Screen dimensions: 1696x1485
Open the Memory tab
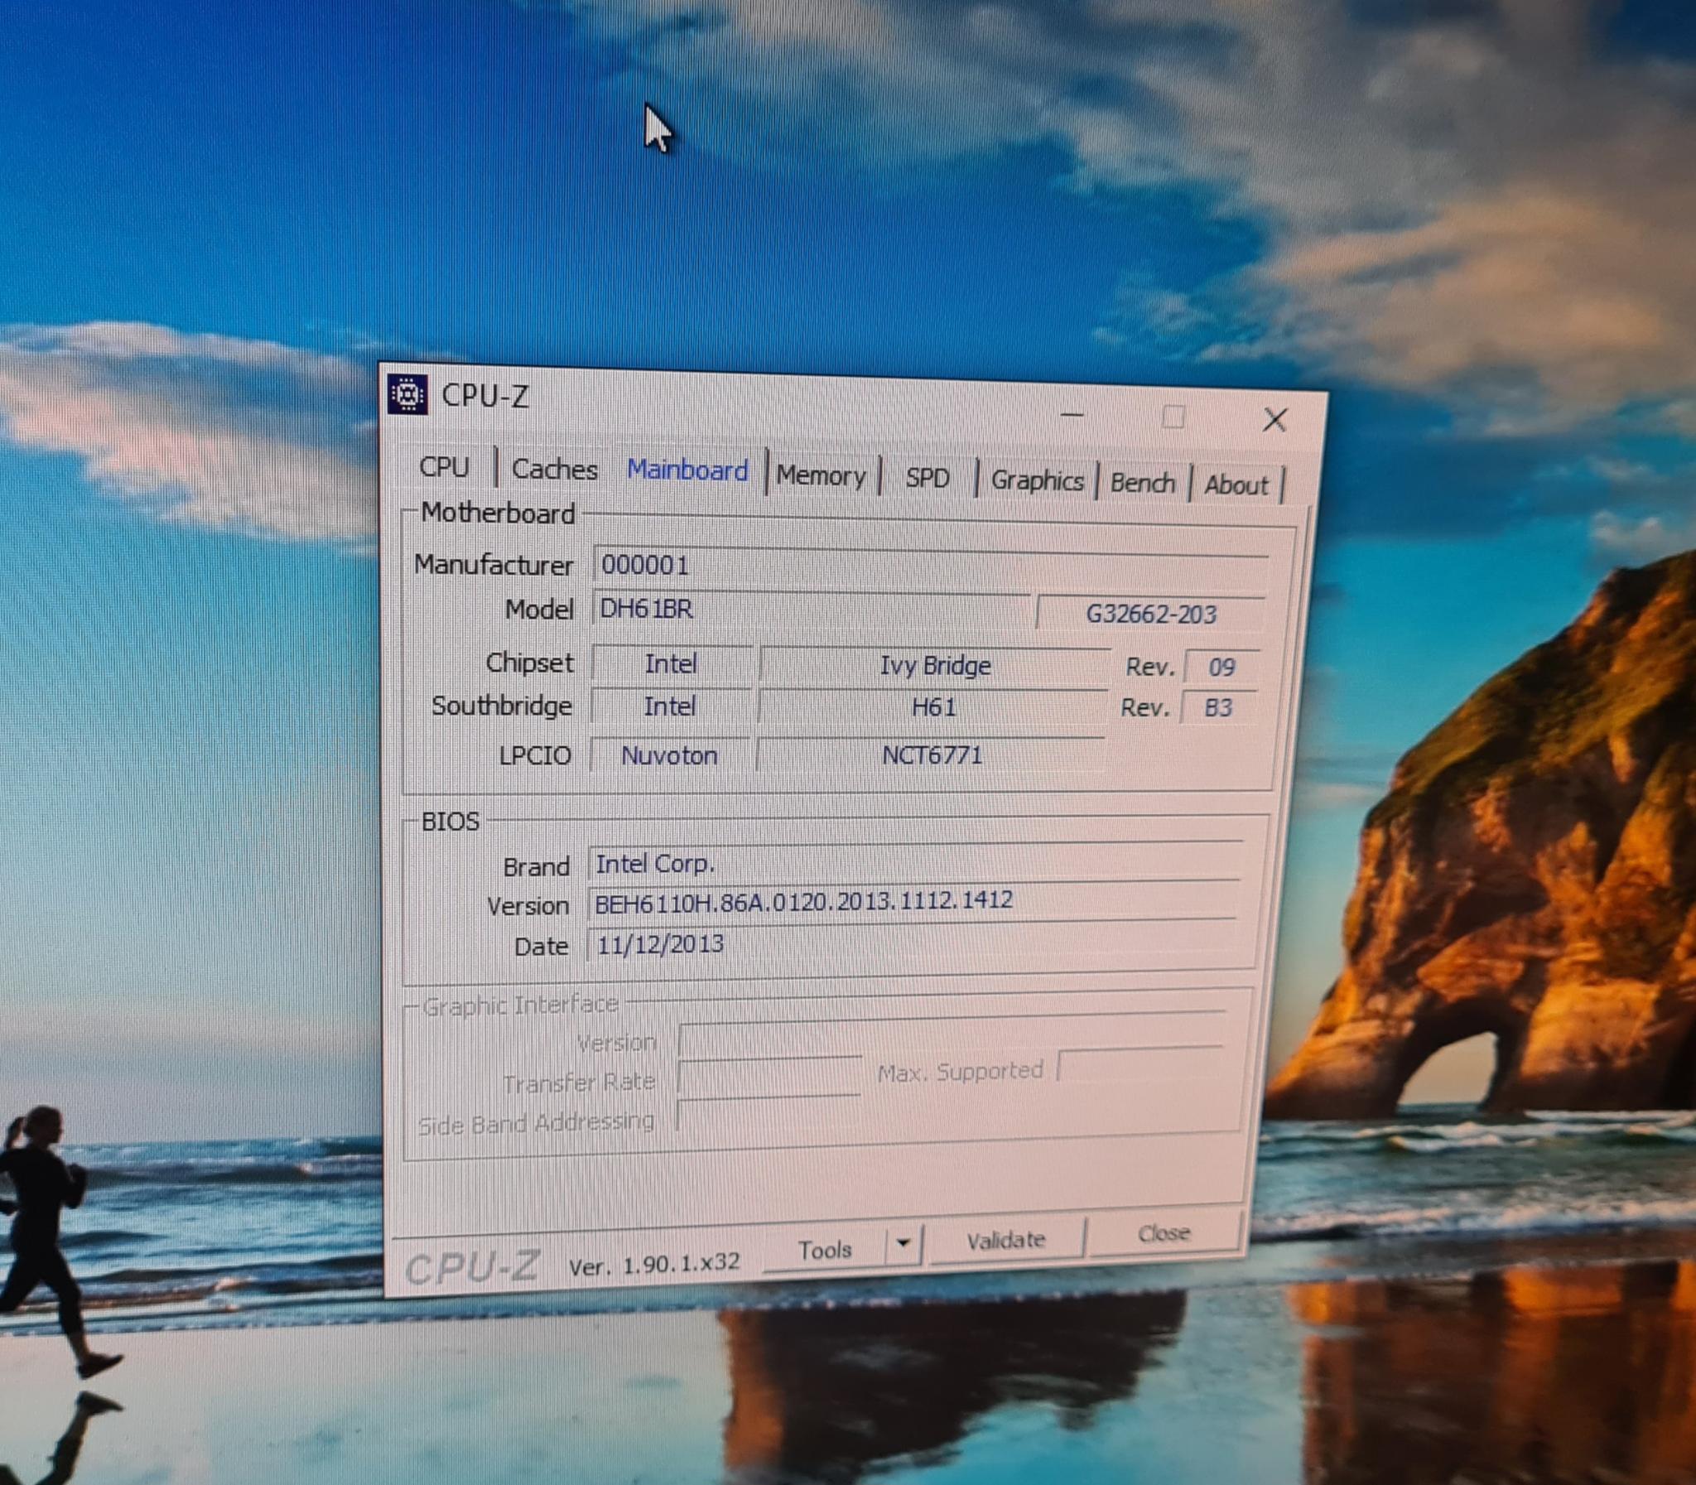pyautogui.click(x=821, y=475)
